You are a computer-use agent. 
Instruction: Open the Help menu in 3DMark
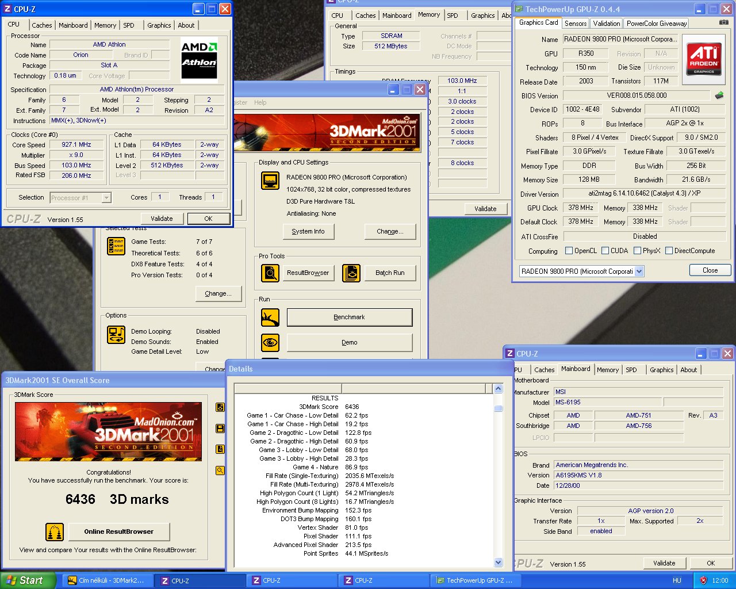(260, 102)
